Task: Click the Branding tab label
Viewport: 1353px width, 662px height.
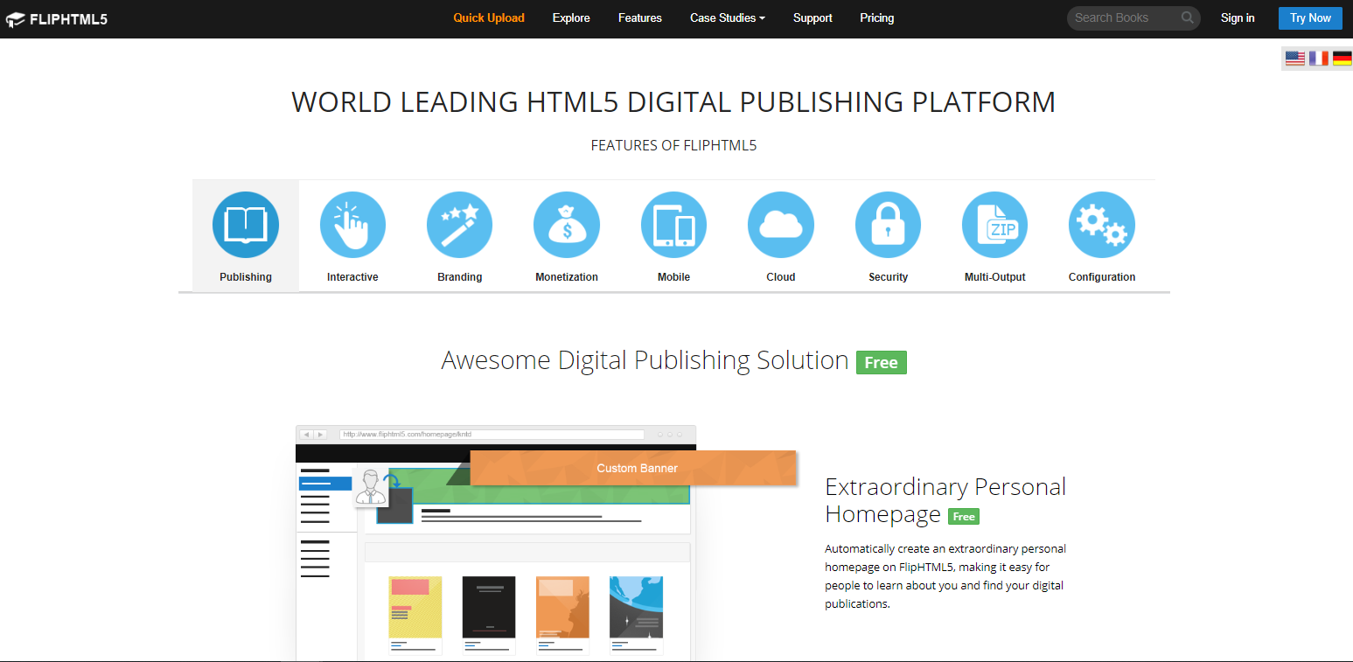Action: coord(460,277)
